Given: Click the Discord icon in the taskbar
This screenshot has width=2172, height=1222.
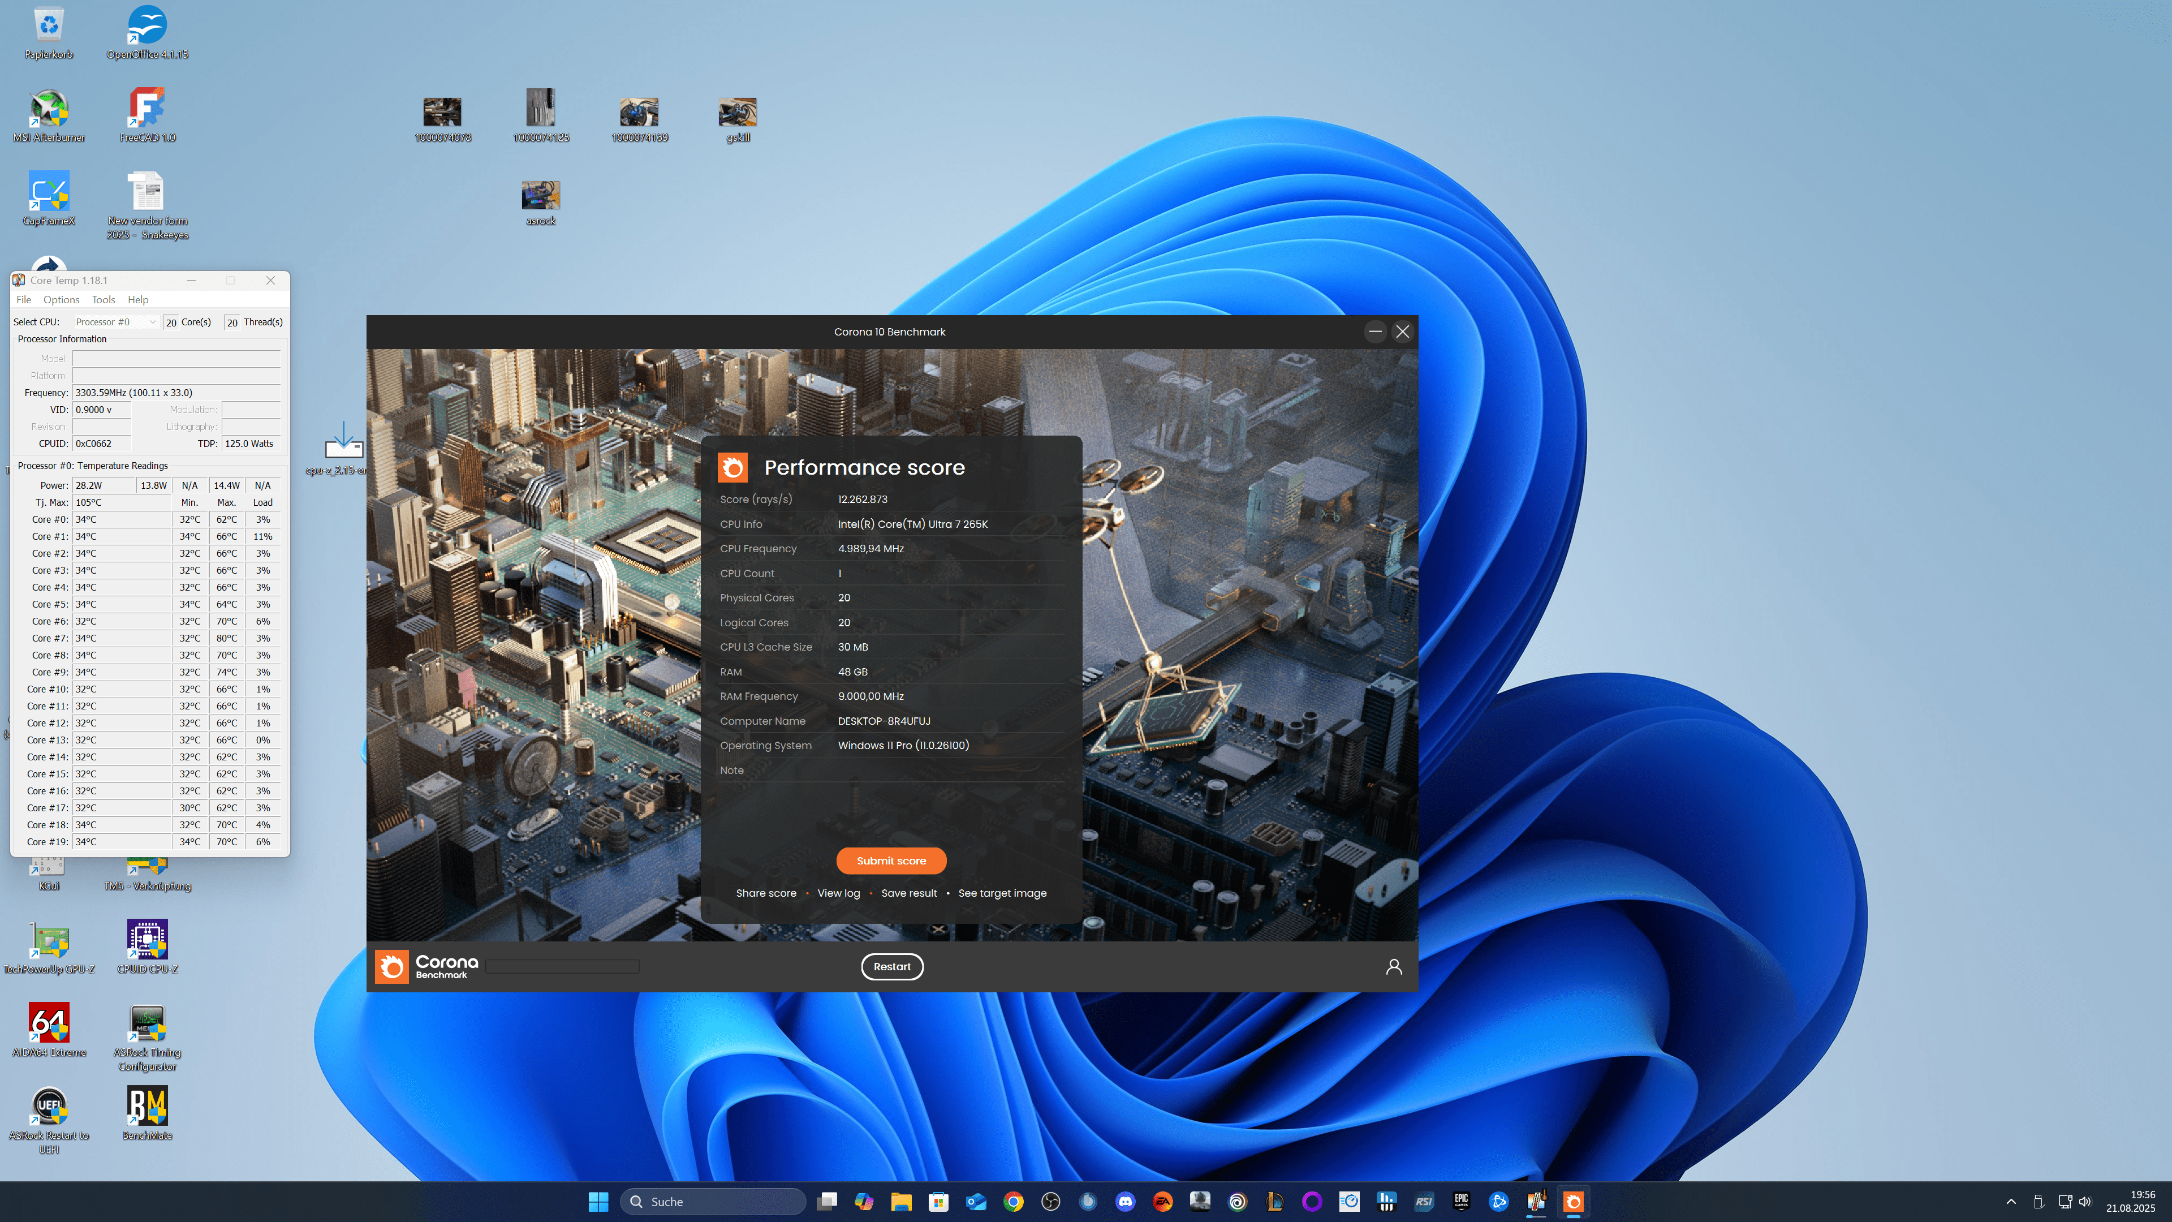Looking at the screenshot, I should coord(1125,1202).
